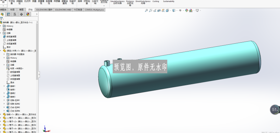Switch to the SOLIDWORKS 插件 tab
280x133 pixels.
(x=44, y=10)
